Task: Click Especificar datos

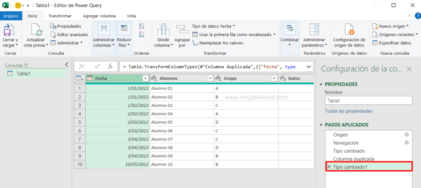Action: click(x=392, y=43)
